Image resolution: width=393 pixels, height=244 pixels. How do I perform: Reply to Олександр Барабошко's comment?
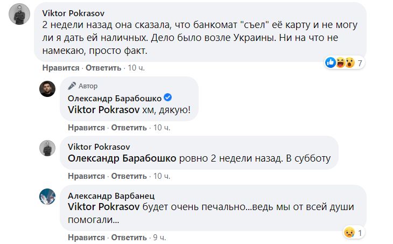click(129, 128)
